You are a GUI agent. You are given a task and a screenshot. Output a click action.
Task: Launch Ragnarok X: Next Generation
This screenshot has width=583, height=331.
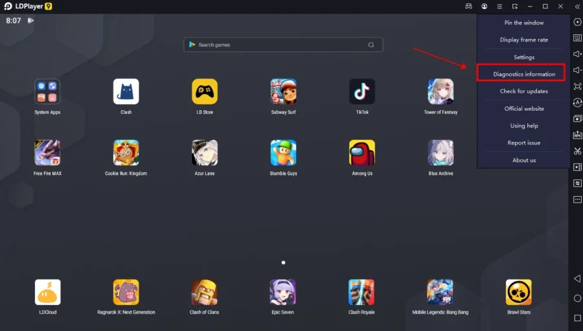(x=126, y=292)
